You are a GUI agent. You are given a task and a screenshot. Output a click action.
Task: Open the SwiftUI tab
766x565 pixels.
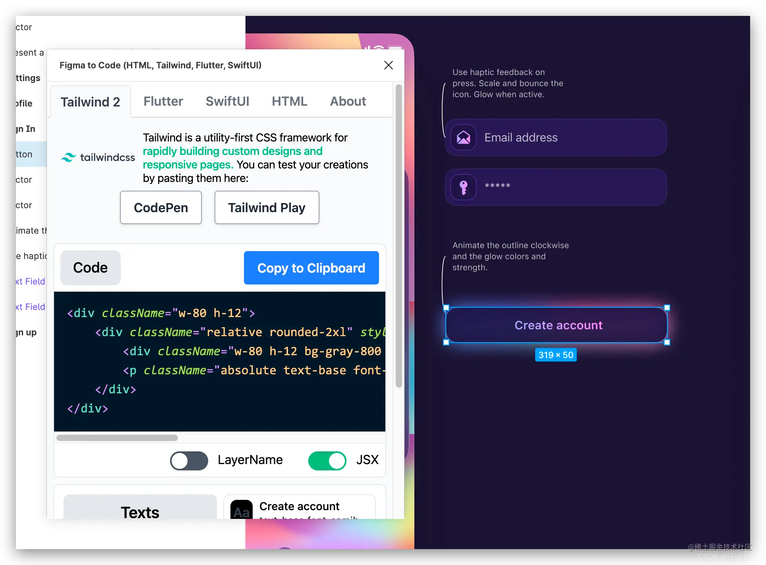pyautogui.click(x=227, y=101)
